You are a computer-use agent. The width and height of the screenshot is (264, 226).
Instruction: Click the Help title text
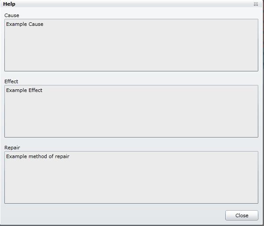pyautogui.click(x=9, y=4)
